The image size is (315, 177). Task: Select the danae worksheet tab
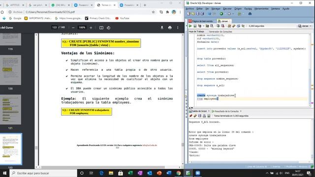click(224, 21)
